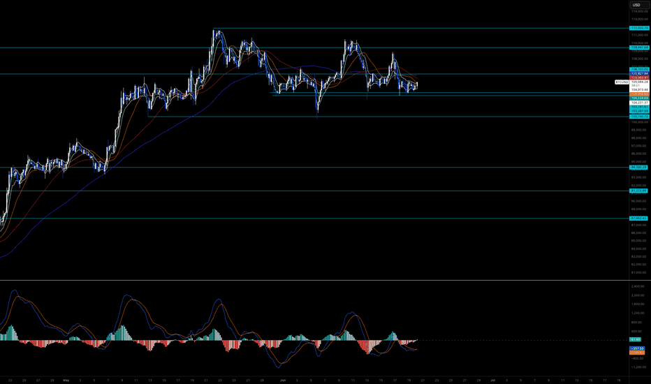651x384 pixels.
Task: Click the 41.60 histogram value label
Action: 635,340
